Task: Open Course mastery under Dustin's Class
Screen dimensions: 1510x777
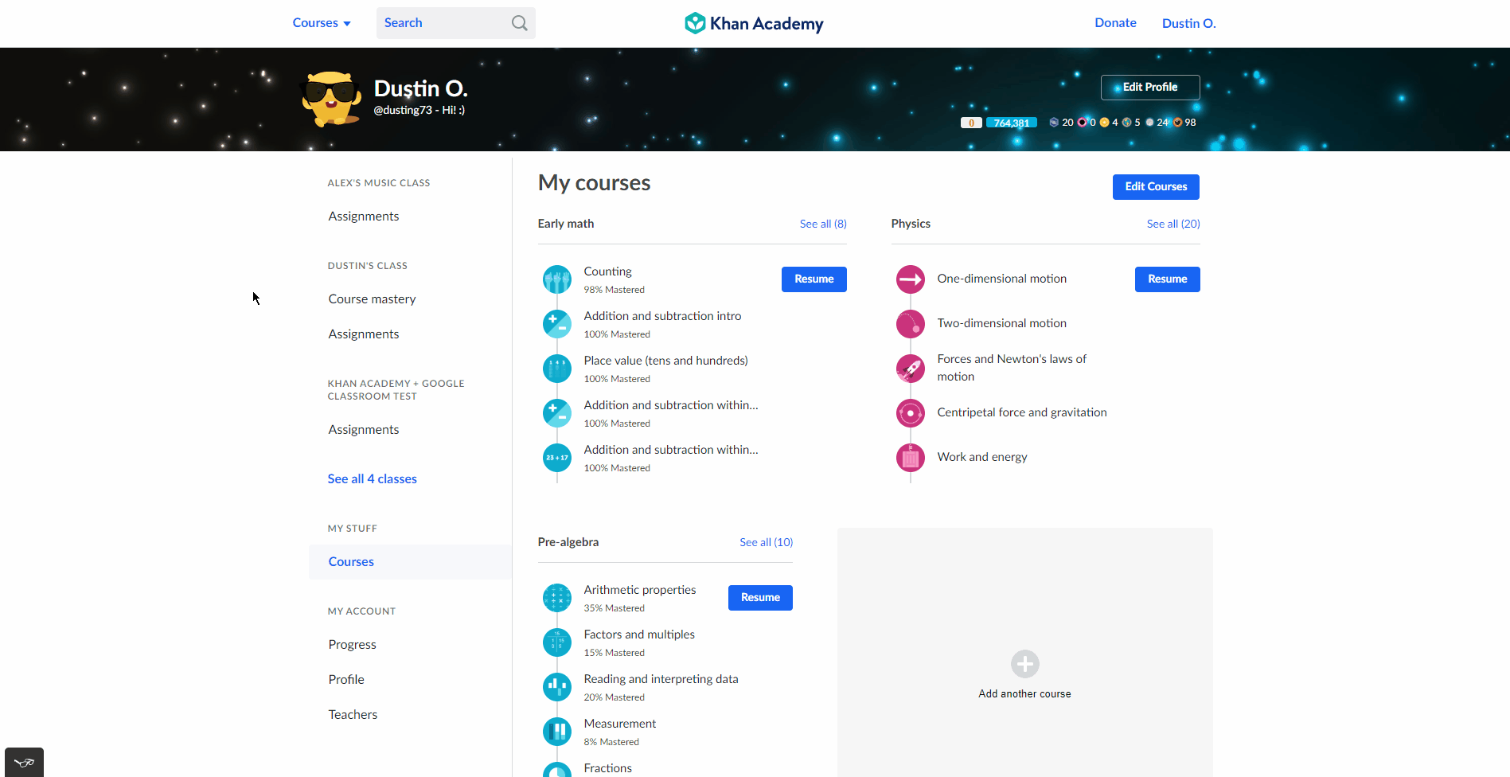Action: [x=372, y=299]
